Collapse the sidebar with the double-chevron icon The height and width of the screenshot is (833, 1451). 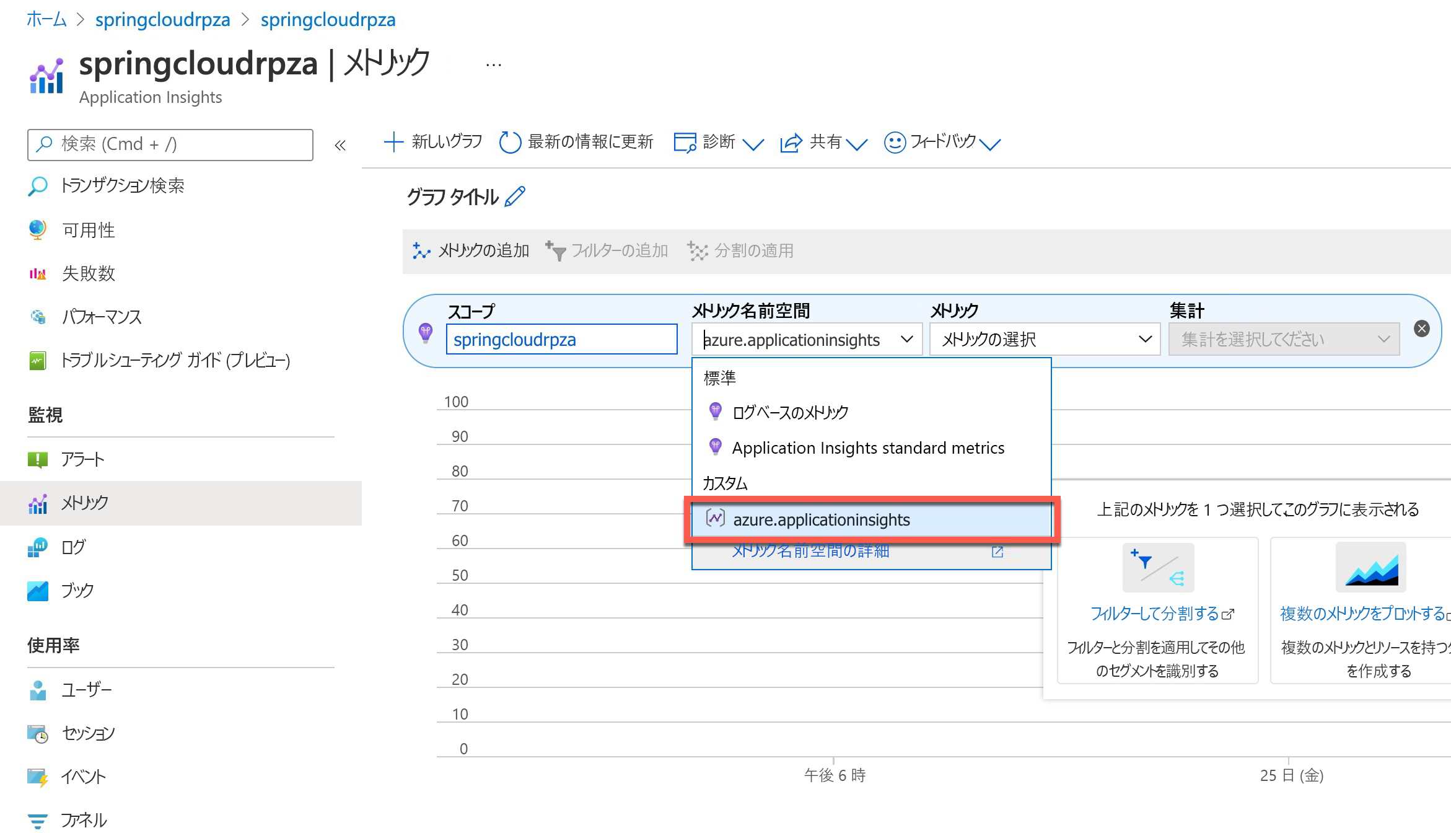coord(340,146)
